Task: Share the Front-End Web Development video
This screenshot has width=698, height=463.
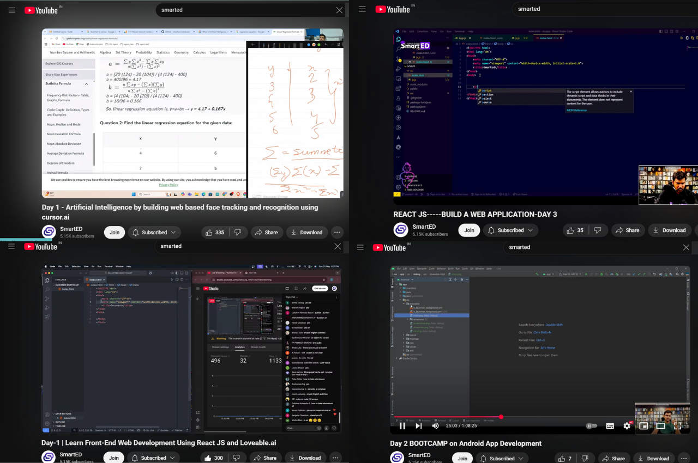Action: (x=266, y=458)
